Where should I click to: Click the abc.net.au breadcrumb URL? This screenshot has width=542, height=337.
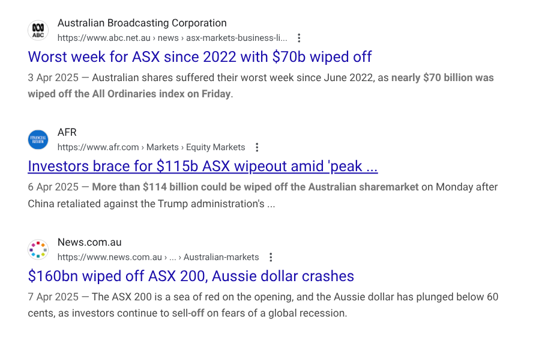point(172,38)
